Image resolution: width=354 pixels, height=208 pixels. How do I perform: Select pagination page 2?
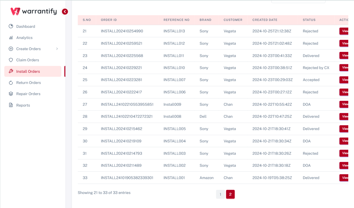230,195
